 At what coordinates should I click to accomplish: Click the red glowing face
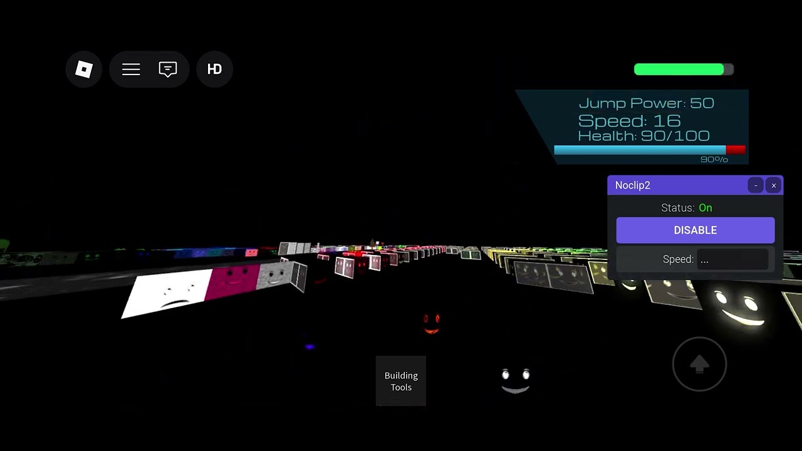click(432, 323)
